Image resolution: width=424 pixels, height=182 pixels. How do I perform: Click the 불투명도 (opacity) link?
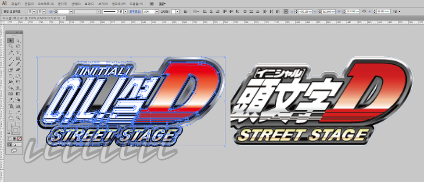tap(135, 12)
